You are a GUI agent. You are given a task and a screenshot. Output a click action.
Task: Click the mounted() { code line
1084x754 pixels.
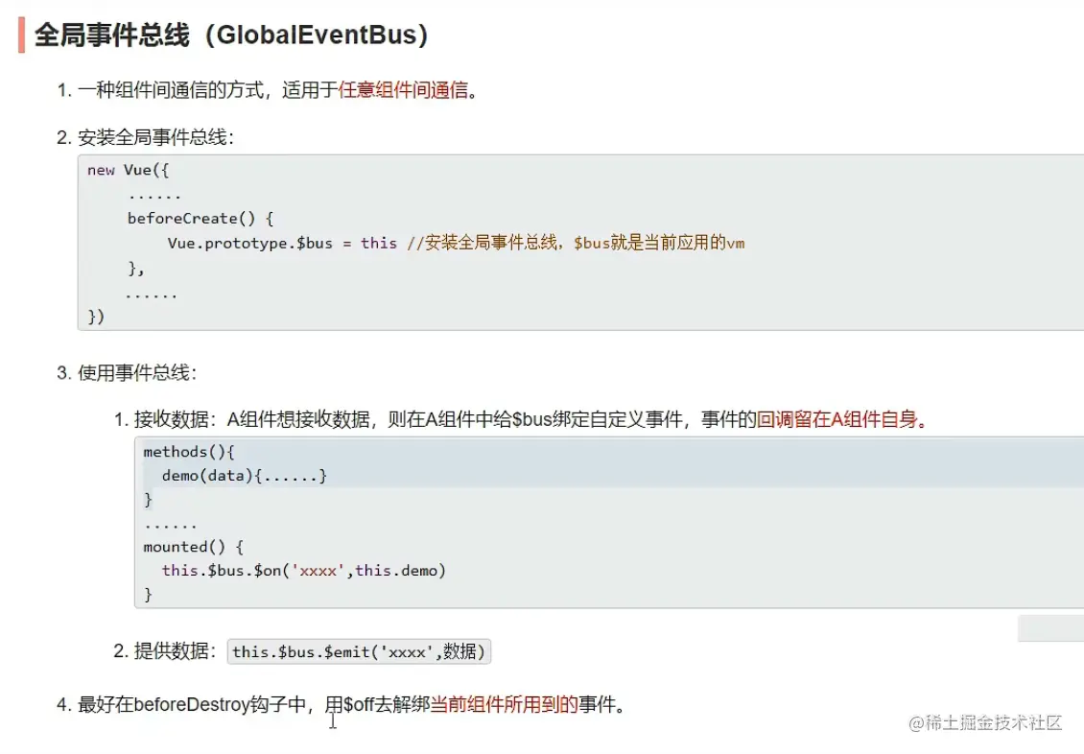(194, 548)
